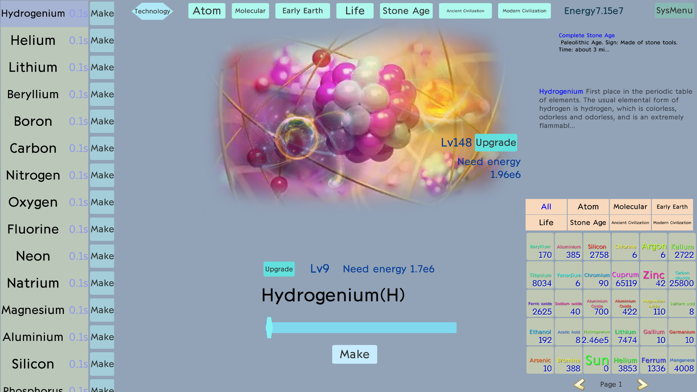Filter inventory by All

546,207
